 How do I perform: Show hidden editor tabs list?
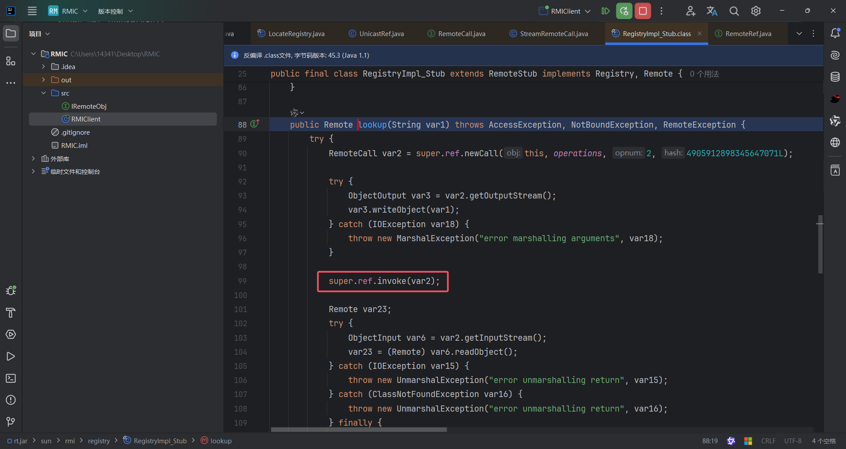(x=799, y=33)
